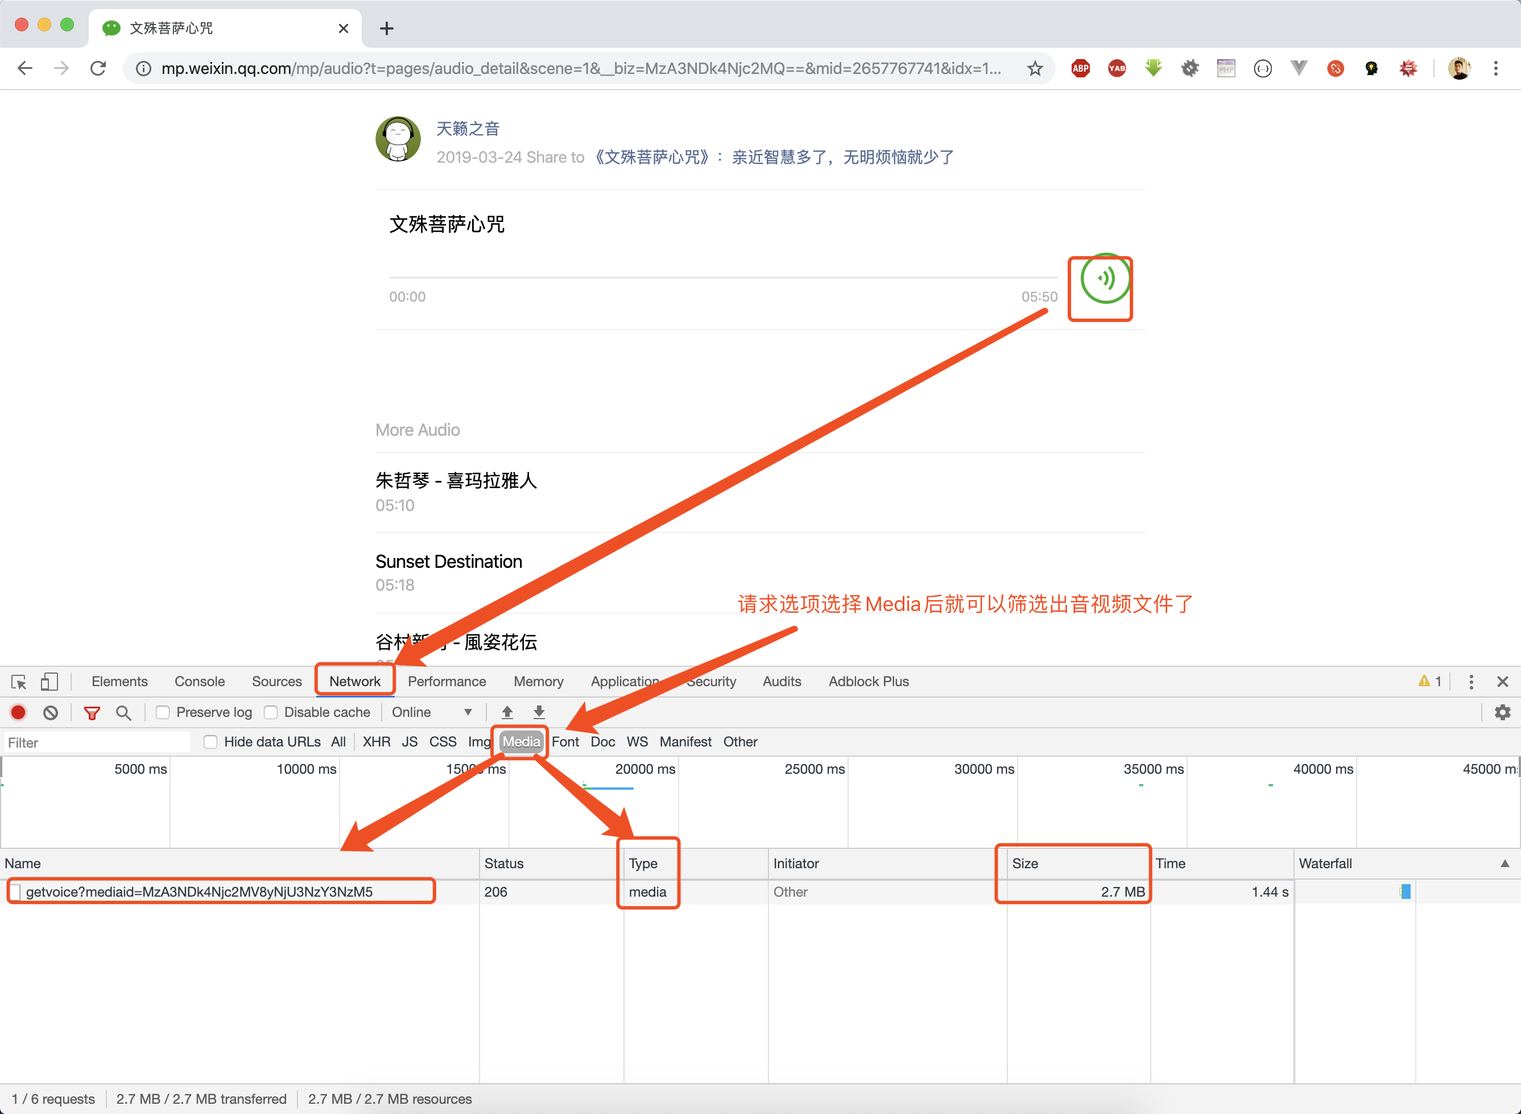Seek along the audio progress bar
This screenshot has height=1114, width=1521.
pos(723,277)
